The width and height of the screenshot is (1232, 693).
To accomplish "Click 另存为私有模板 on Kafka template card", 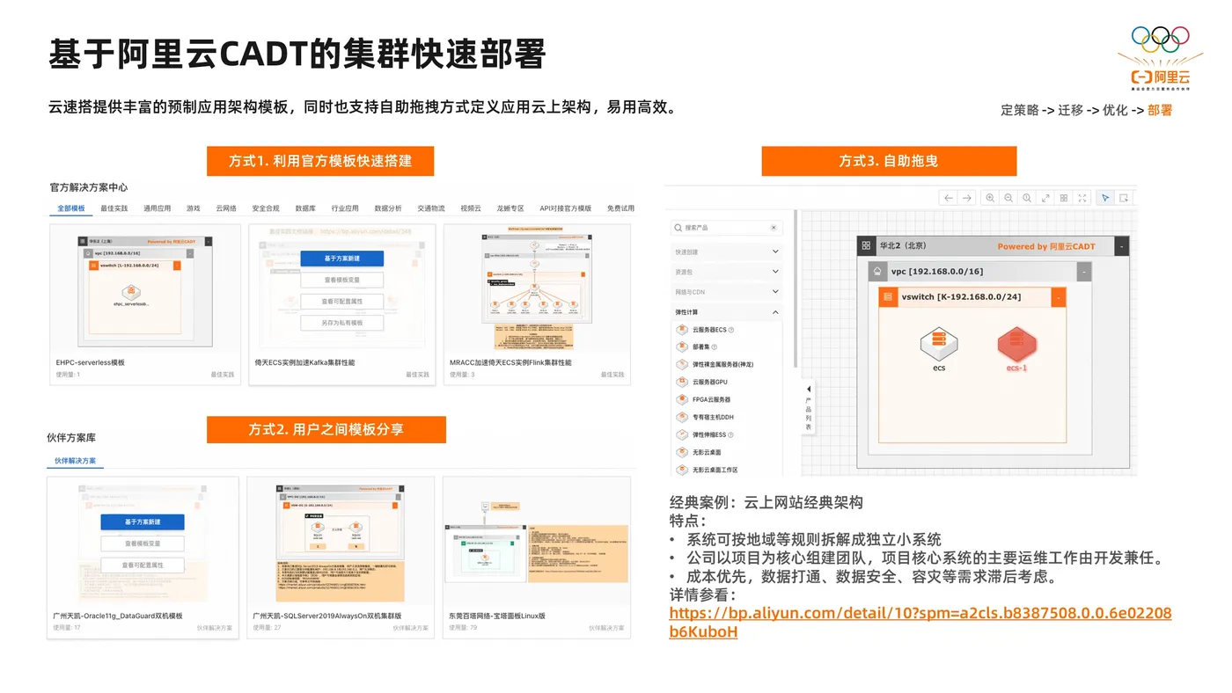I will pyautogui.click(x=341, y=323).
